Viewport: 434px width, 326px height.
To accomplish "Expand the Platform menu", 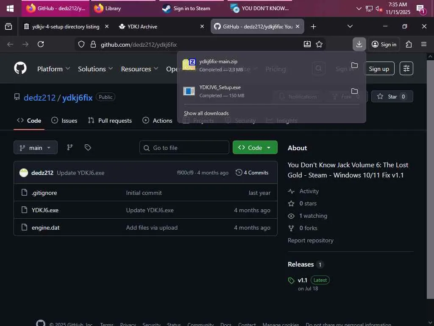I will (x=53, y=69).
